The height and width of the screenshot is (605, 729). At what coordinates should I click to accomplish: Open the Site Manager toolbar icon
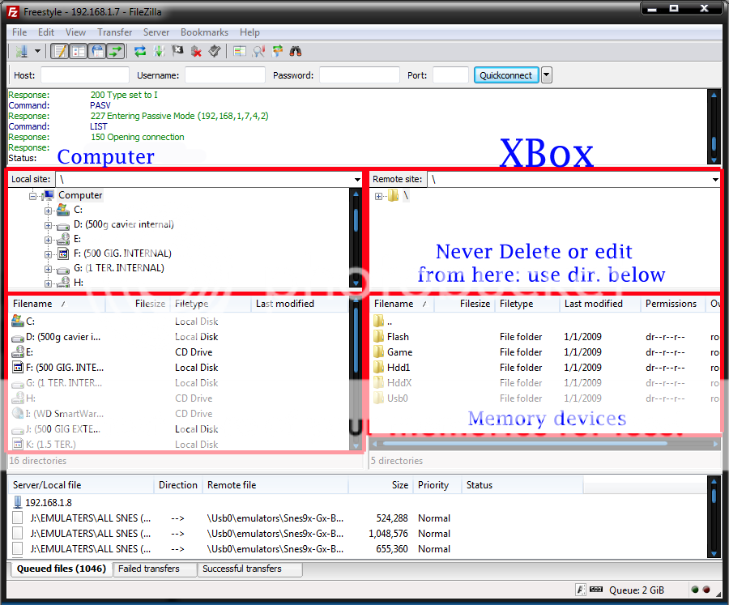(x=21, y=51)
